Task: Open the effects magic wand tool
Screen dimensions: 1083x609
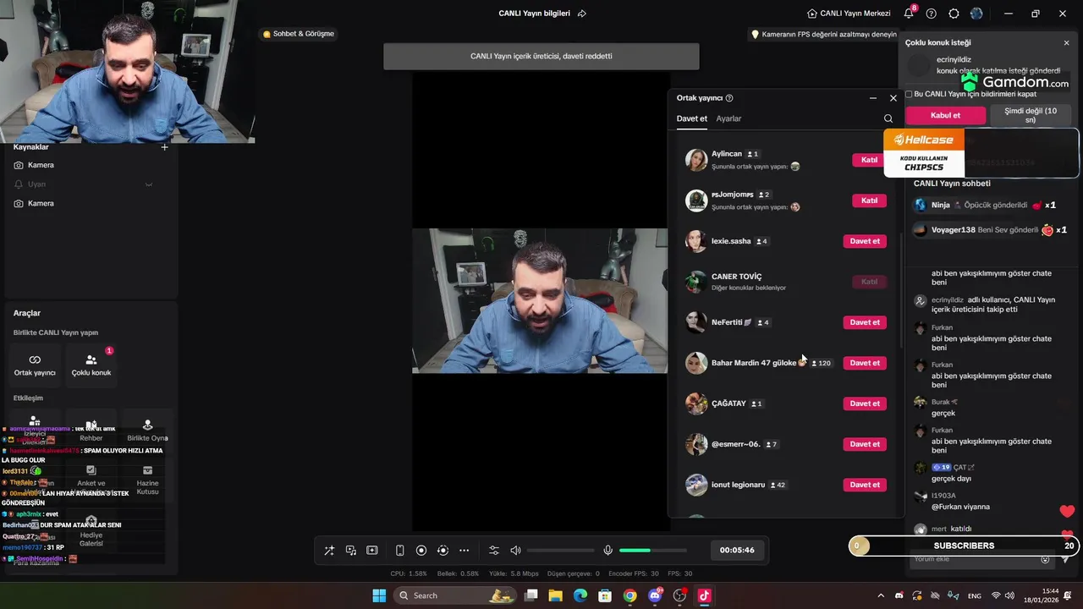Action: (329, 551)
